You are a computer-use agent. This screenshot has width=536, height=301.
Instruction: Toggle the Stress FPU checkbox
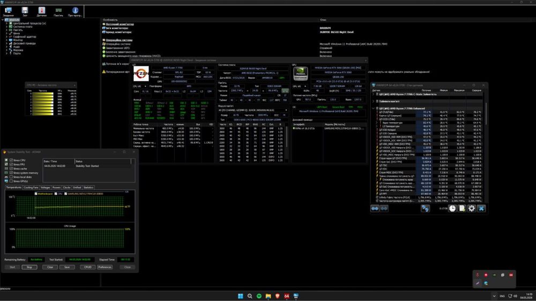[x=11, y=164]
